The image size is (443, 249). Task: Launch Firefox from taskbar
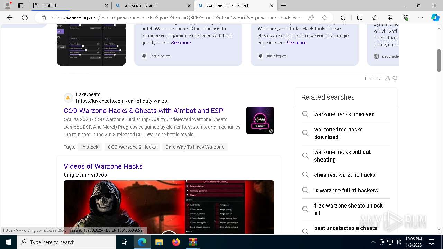pos(176,242)
